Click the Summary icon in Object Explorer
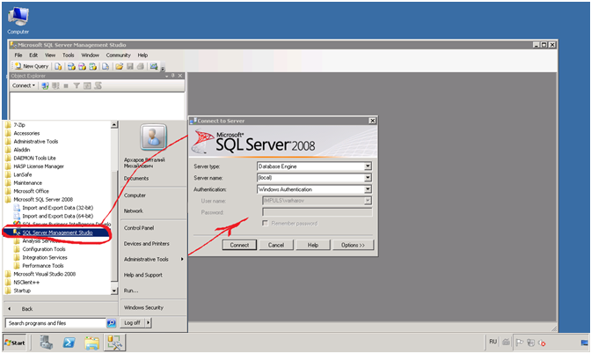 98,85
